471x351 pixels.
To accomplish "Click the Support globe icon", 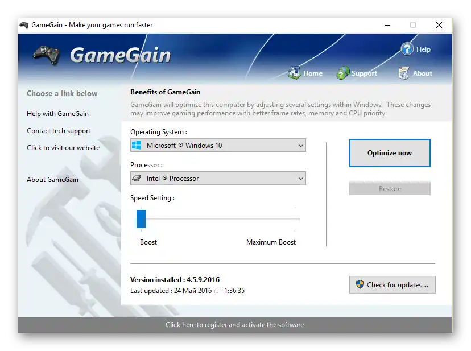I will pyautogui.click(x=343, y=73).
